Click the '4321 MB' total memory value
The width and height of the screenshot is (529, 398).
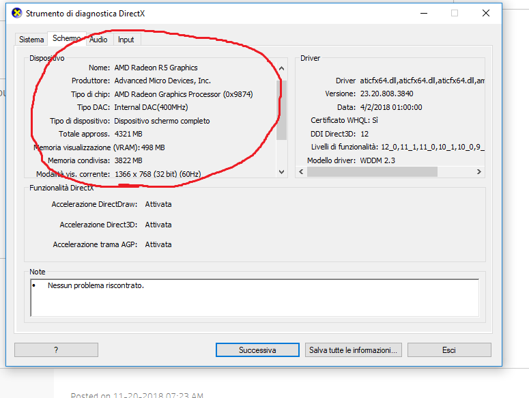click(128, 134)
